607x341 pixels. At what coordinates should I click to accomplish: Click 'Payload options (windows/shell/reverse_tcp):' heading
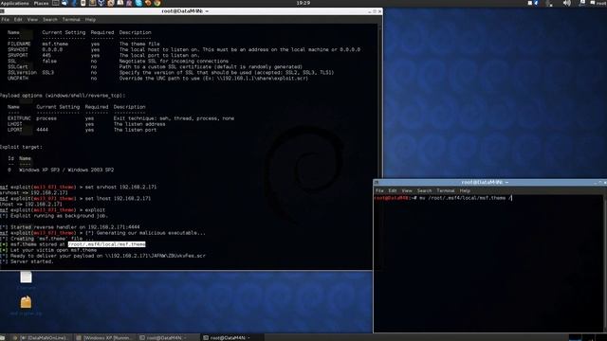pos(63,96)
